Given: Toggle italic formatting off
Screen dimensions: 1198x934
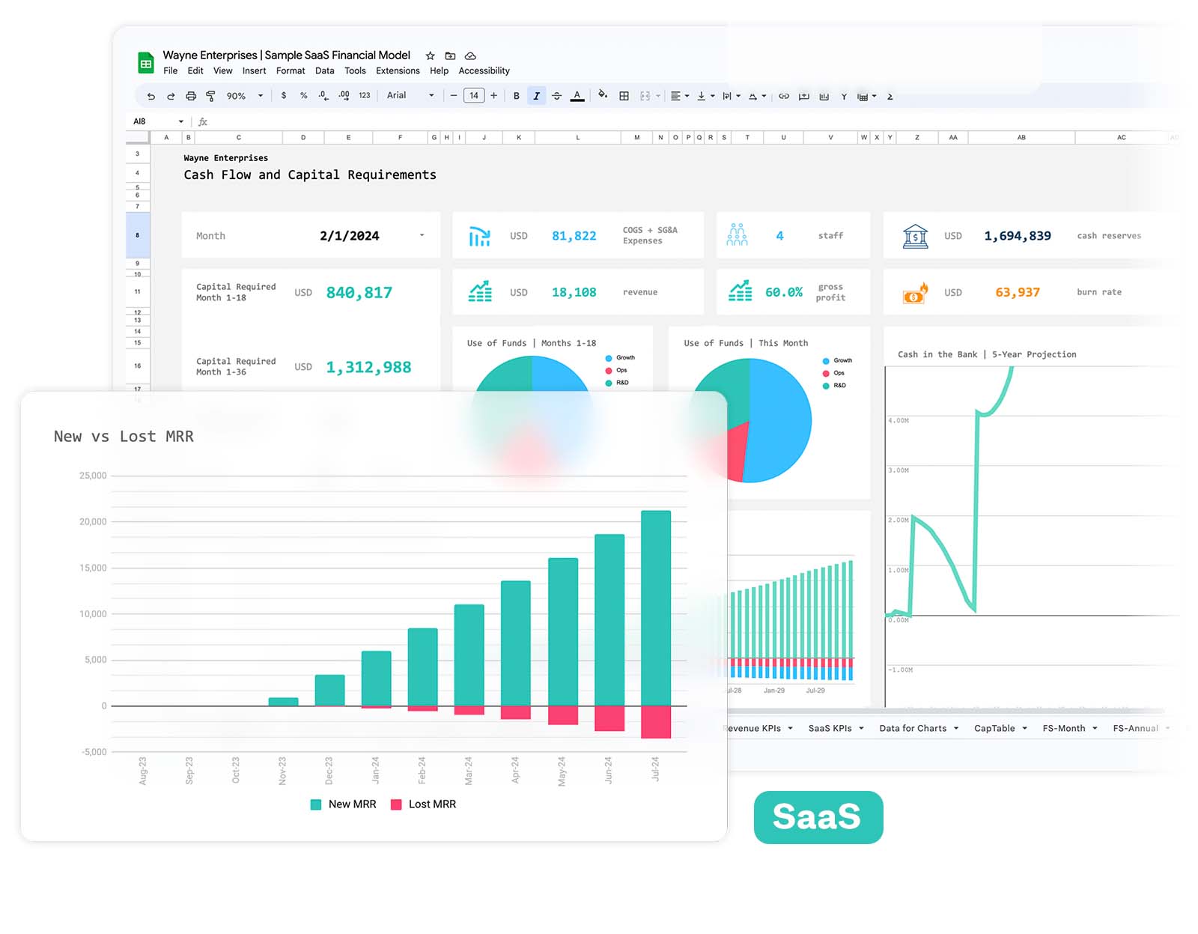Looking at the screenshot, I should click(537, 96).
